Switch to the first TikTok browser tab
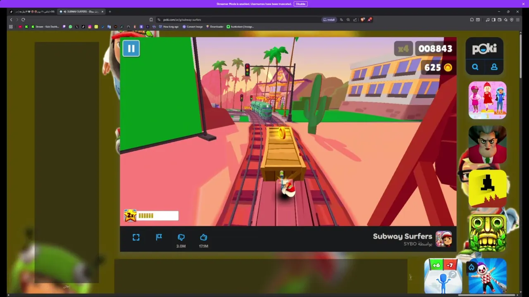529x297 pixels. click(x=31, y=12)
